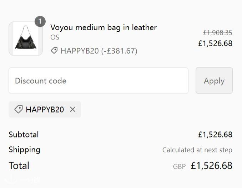This screenshot has width=242, height=188.
Task: Click the Calculated at next step text
Action: tap(197, 150)
